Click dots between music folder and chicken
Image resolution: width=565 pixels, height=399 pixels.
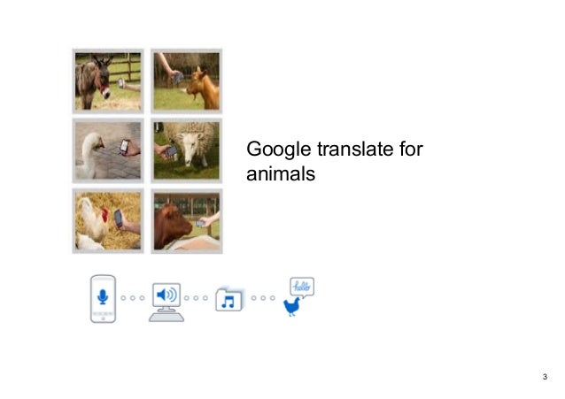click(263, 298)
